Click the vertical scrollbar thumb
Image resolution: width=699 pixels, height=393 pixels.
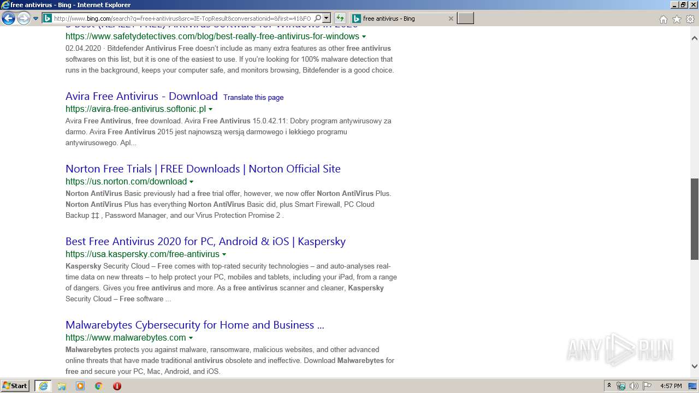(695, 218)
